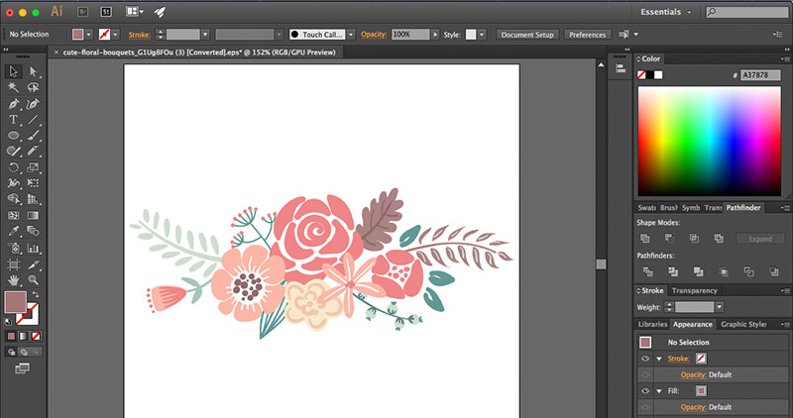Switch to Draw Behind mode

[x=24, y=353]
